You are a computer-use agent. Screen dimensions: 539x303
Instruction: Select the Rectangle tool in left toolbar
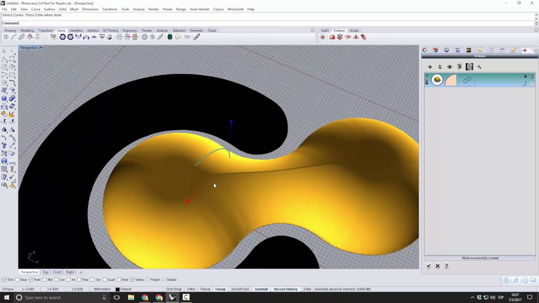click(12, 75)
